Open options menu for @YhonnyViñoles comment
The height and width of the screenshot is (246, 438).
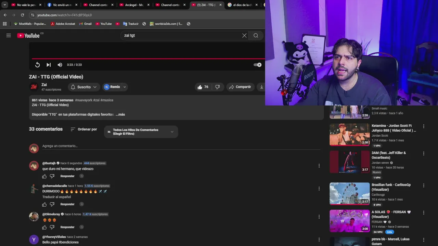319,240
